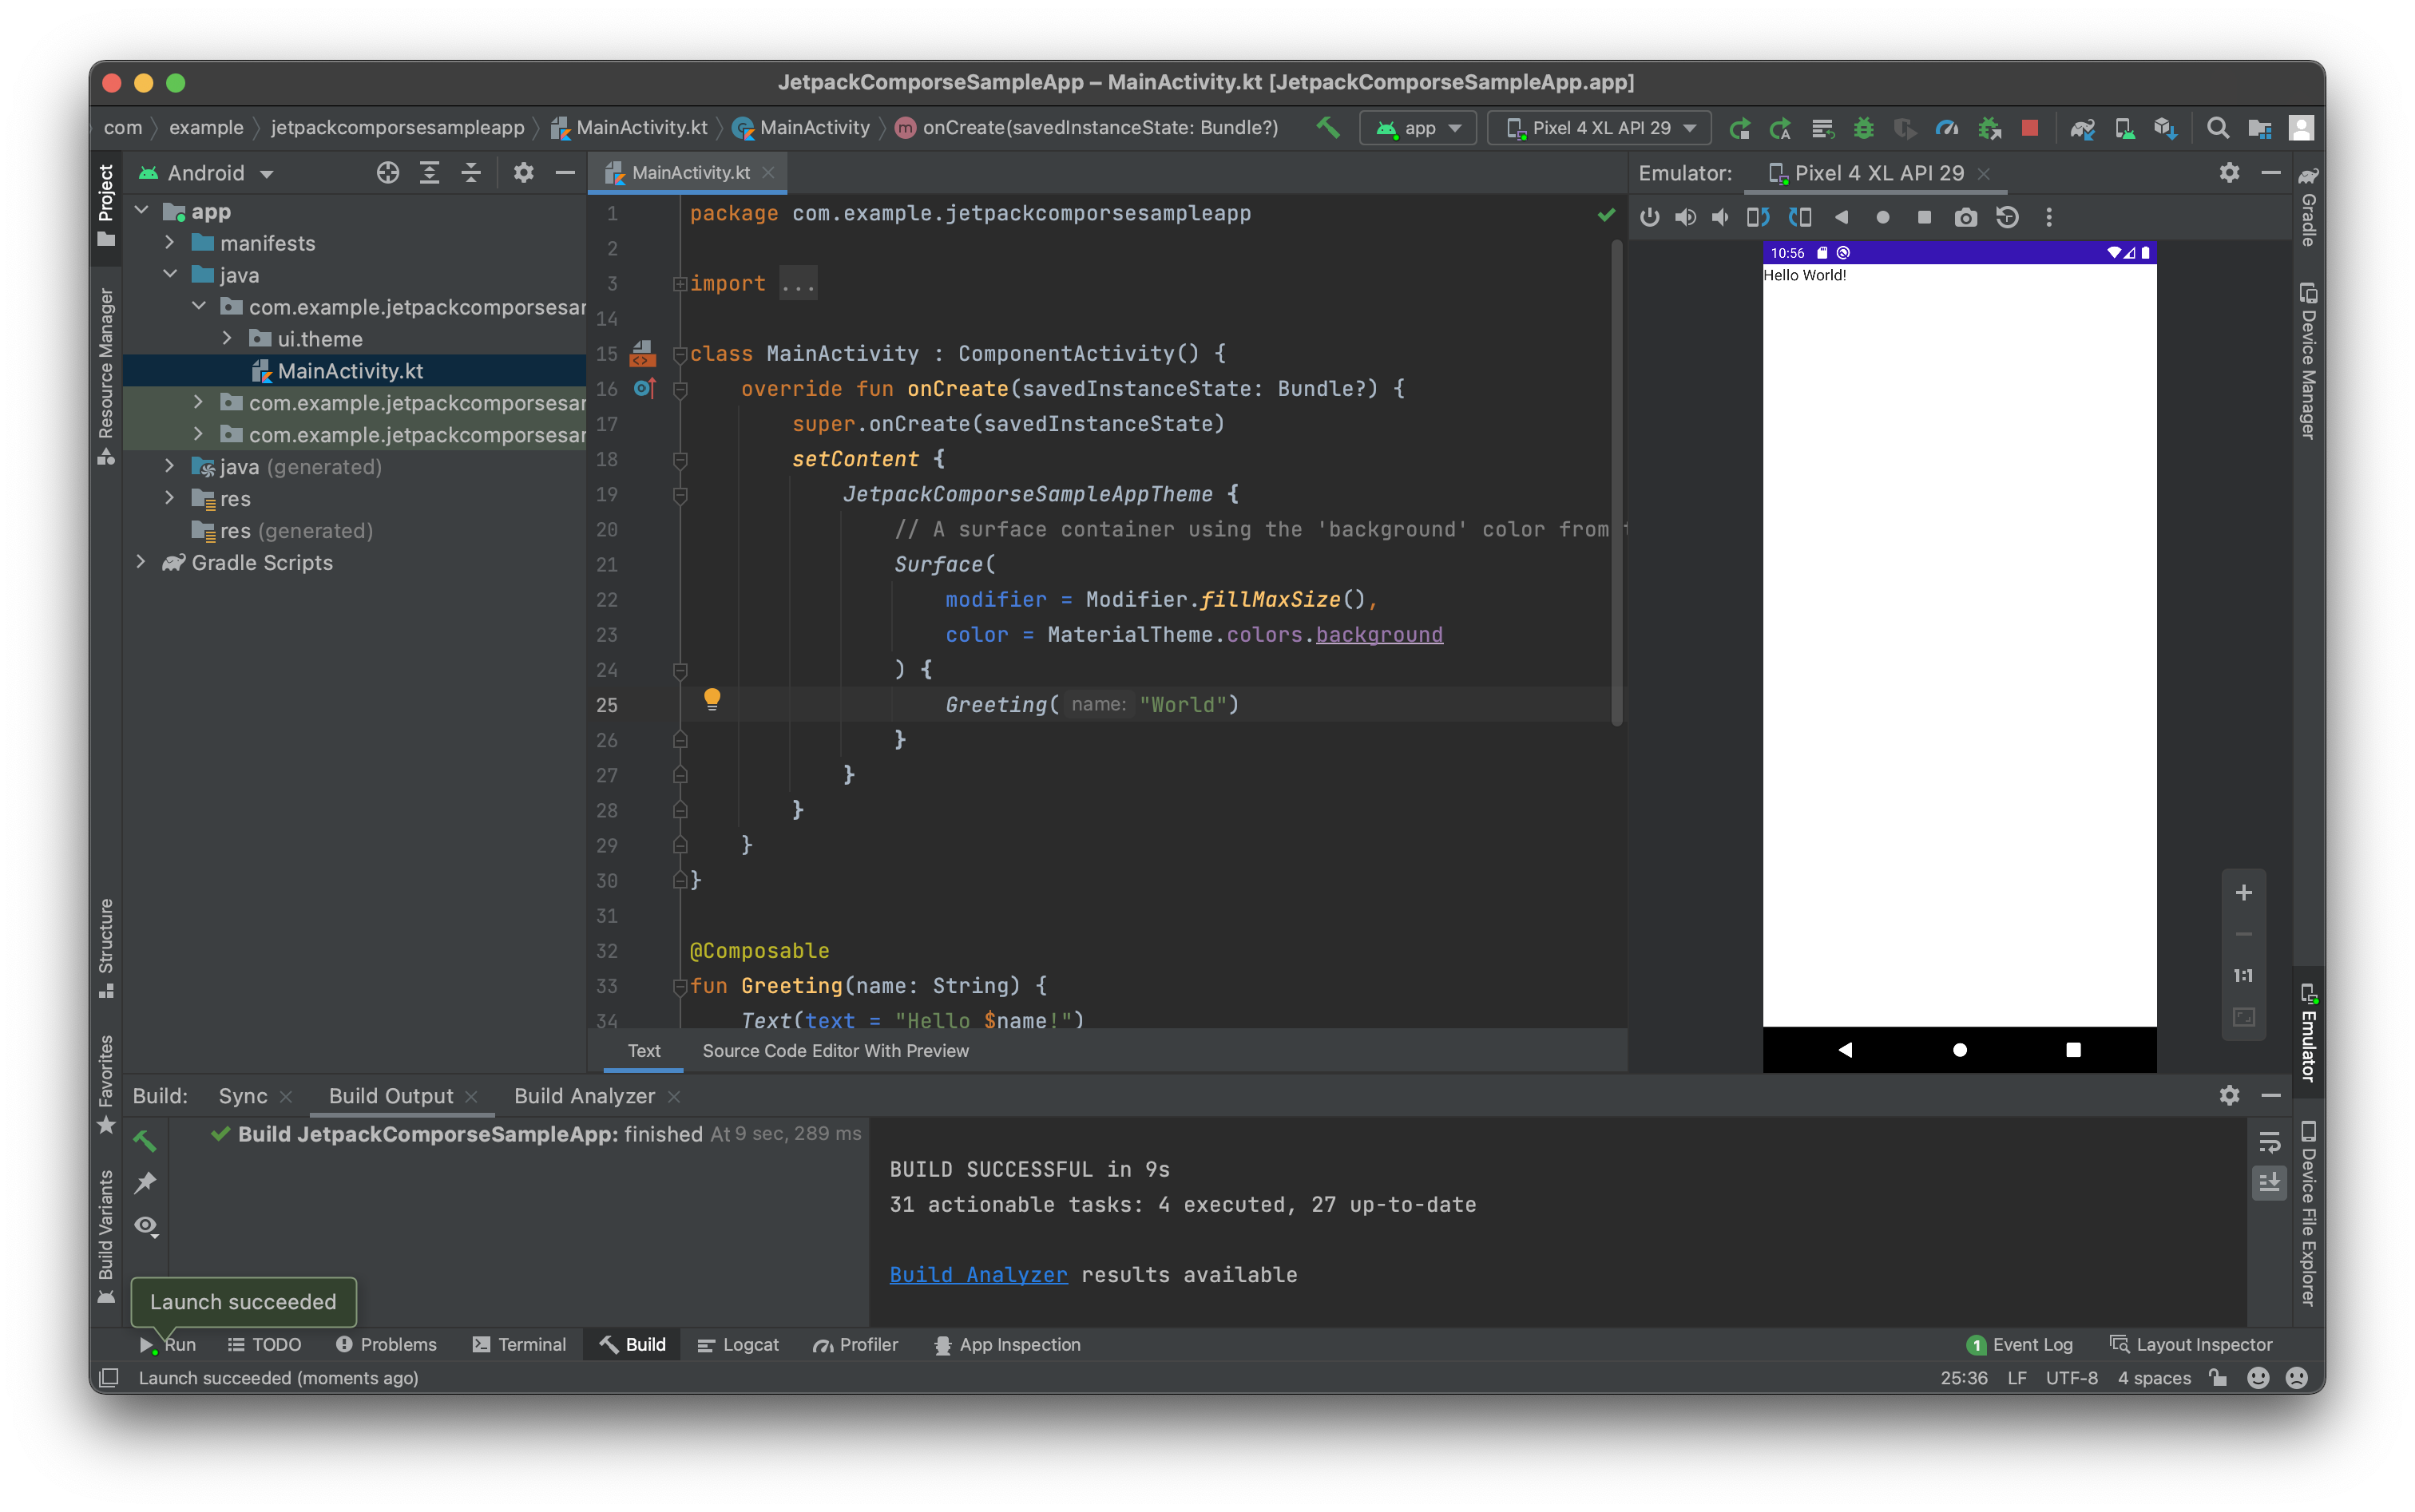Image resolution: width=2415 pixels, height=1512 pixels.
Task: Click the emulator snapshots icon
Action: point(2007,217)
